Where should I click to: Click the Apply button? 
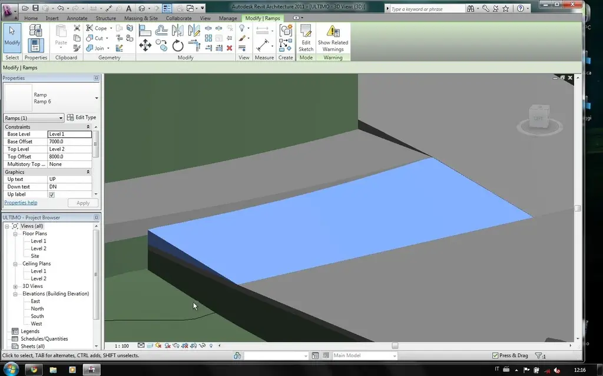click(82, 203)
